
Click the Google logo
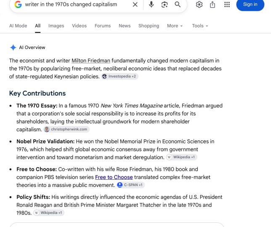point(18,5)
